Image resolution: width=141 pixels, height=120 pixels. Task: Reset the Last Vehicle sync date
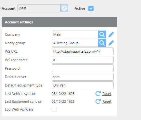pyautogui.click(x=107, y=94)
